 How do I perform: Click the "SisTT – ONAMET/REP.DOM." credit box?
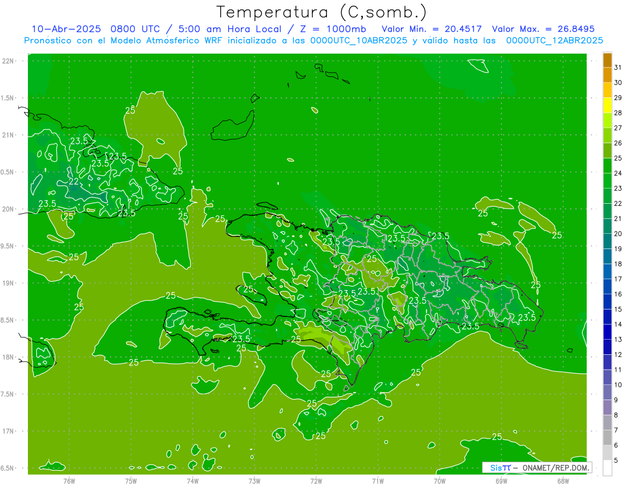point(537,467)
